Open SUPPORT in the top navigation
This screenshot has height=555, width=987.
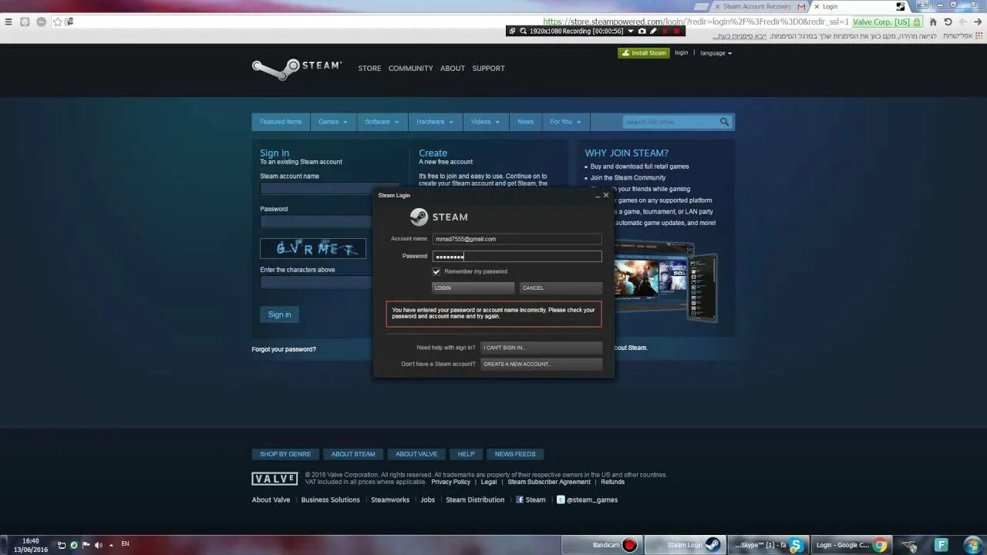coord(488,69)
